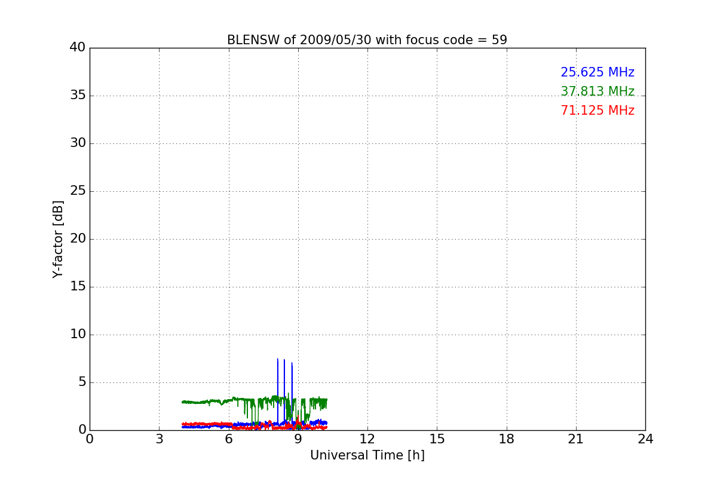Click x-axis tick label 6
717x478 pixels.
coord(229,439)
